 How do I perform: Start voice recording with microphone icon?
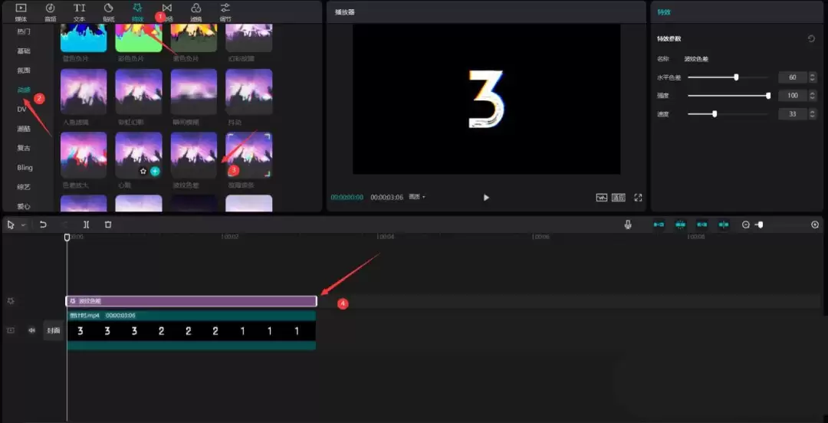[628, 225]
